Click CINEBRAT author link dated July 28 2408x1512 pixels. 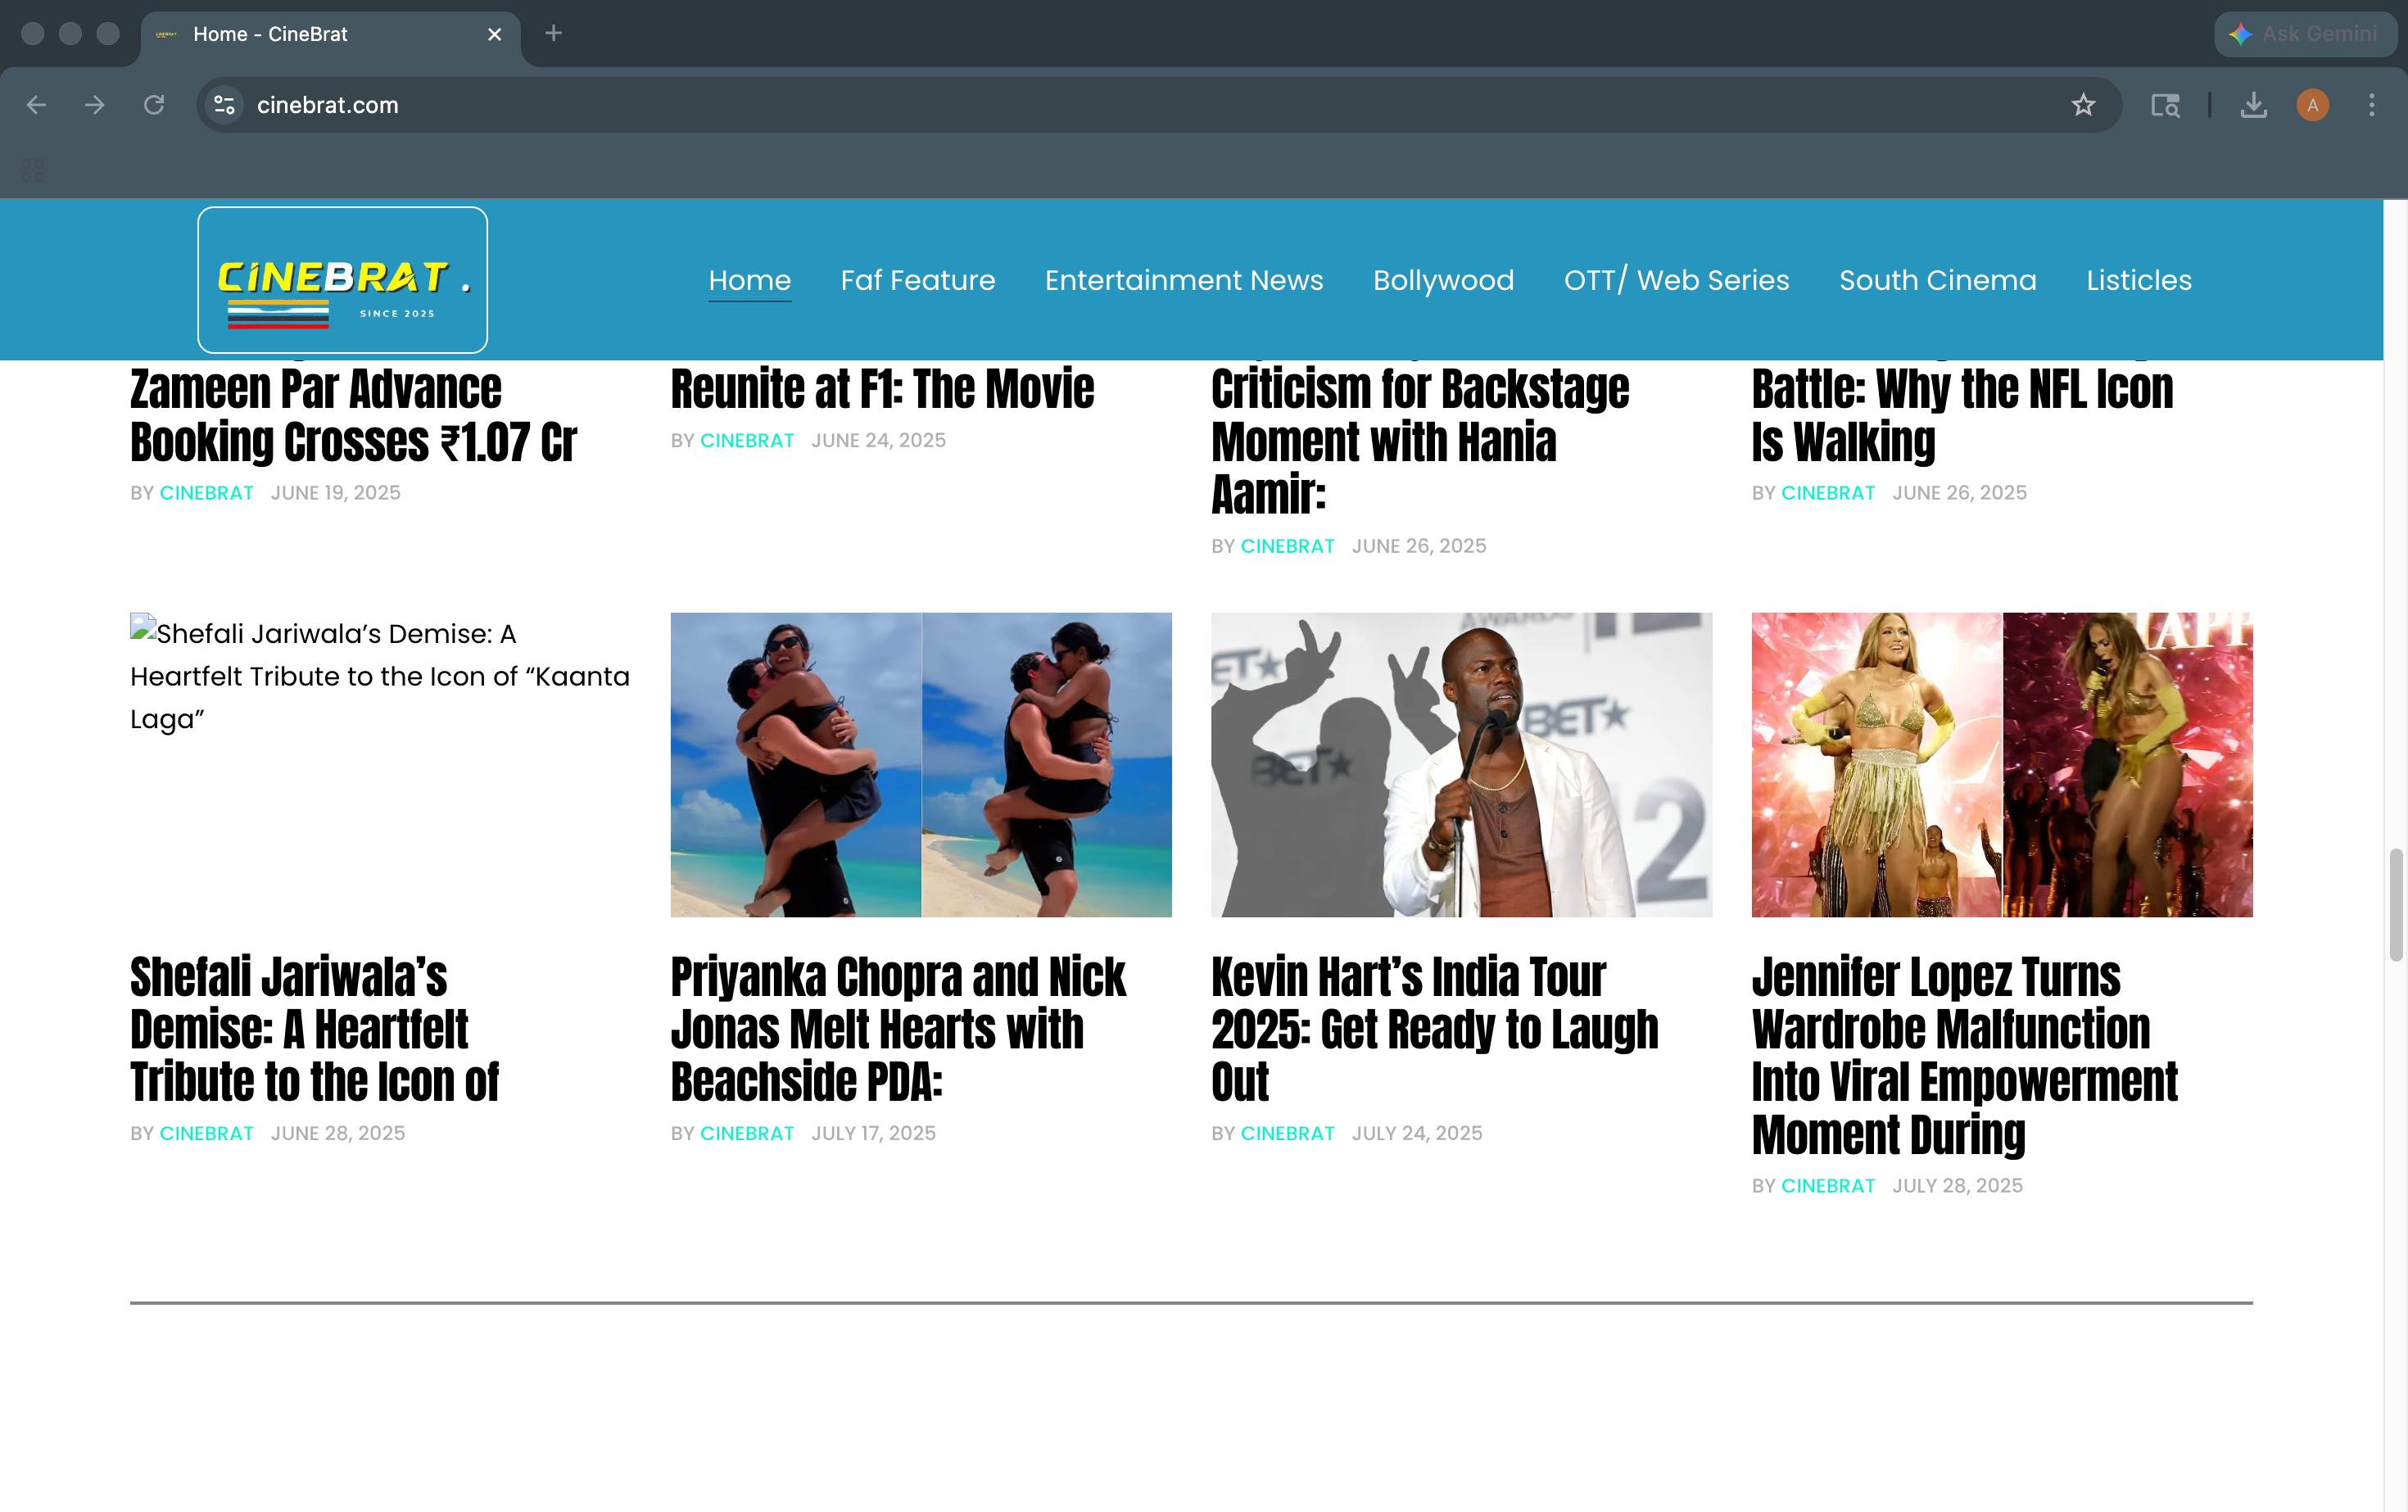pyautogui.click(x=1828, y=1186)
